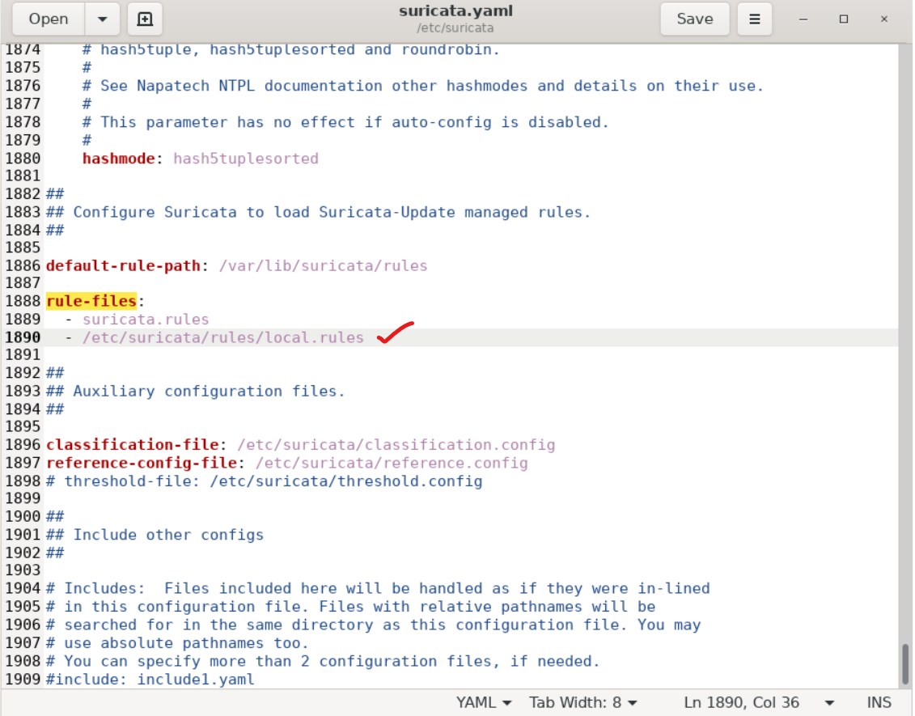
Task: Click the 'hash5tuple, hash5tuplesorted and roundrobin' comment
Action: (x=291, y=49)
